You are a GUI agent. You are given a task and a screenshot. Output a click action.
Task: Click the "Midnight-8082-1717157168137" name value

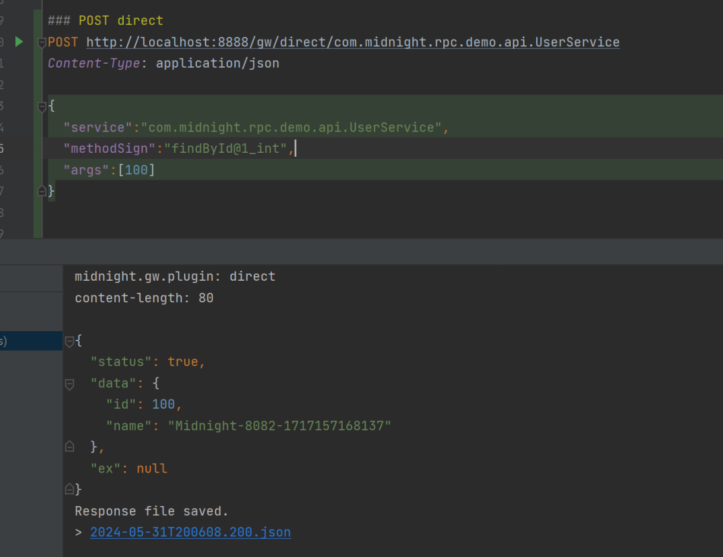pyautogui.click(x=279, y=426)
